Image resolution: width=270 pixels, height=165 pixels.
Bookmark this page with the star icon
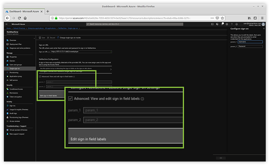coord(222,18)
